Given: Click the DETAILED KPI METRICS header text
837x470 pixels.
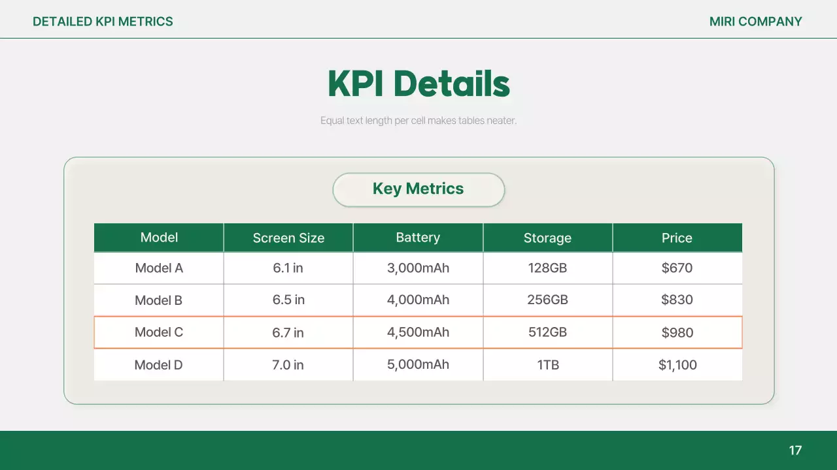Looking at the screenshot, I should [x=103, y=22].
